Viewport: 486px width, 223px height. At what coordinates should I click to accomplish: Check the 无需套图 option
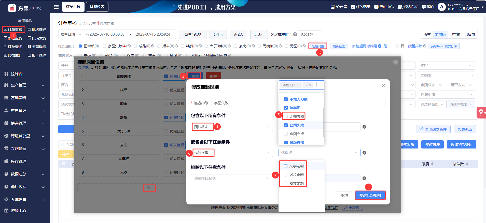tap(286, 116)
